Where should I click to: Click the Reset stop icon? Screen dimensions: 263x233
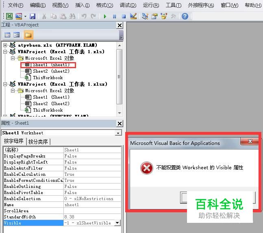(124, 16)
